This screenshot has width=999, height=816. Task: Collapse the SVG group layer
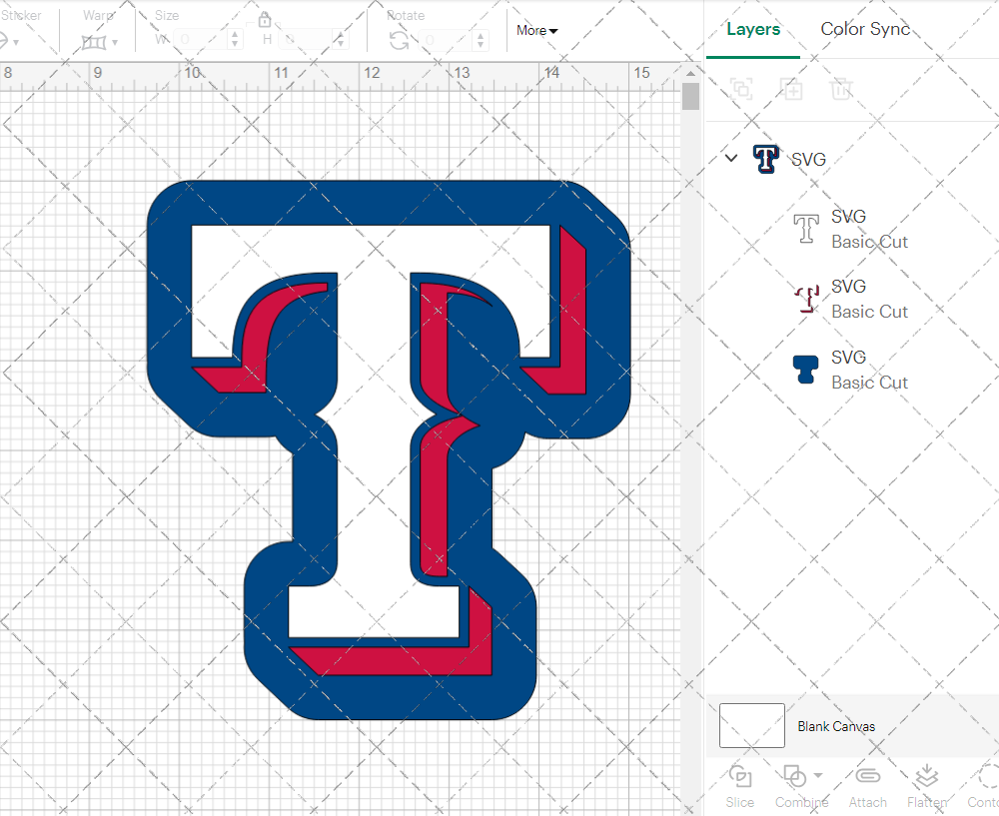pyautogui.click(x=731, y=158)
